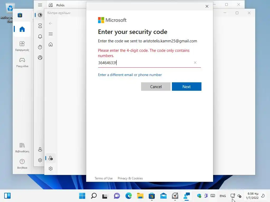The height and width of the screenshot is (202, 270).
Task: Switch to Clock app from taskbar
Action: (x=175, y=196)
